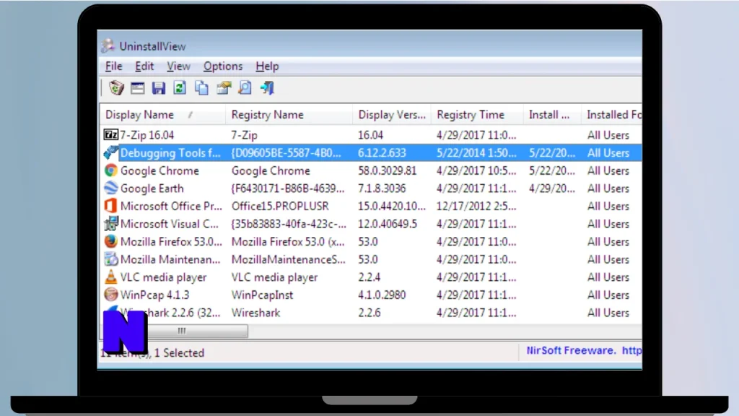Click the Save floppy disk toolbar icon

pyautogui.click(x=158, y=88)
